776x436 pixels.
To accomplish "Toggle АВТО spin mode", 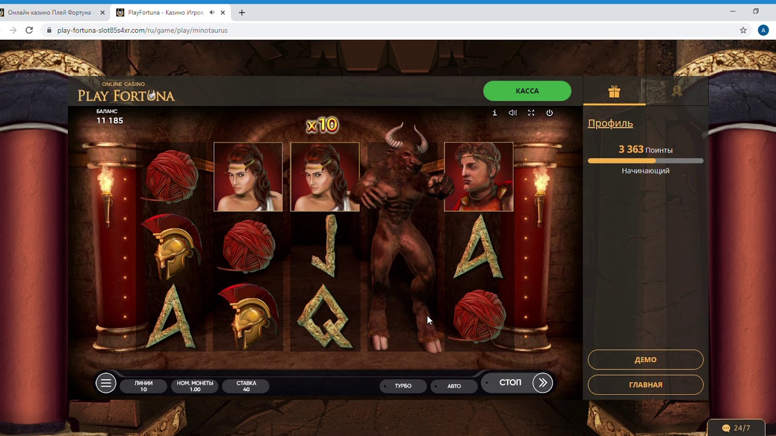I will [453, 386].
